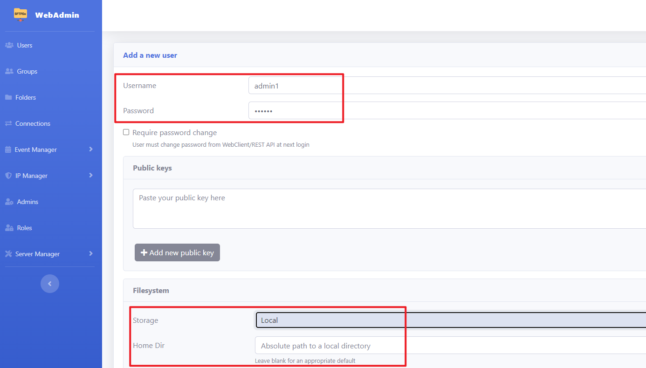Expand the IP Manager submenu chevron
Viewport: 646px width, 368px height.
click(91, 175)
